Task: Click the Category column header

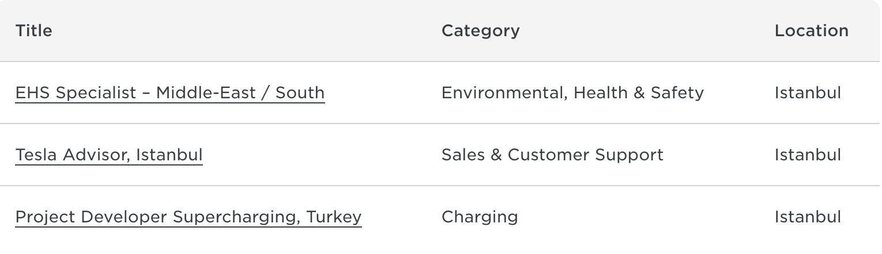Action: click(x=480, y=30)
